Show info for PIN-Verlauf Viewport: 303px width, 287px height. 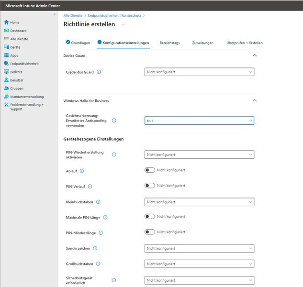coord(90,187)
